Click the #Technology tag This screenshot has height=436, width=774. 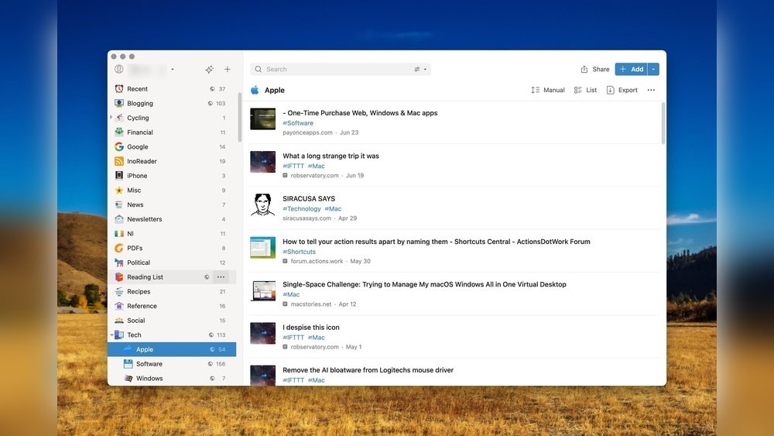(x=302, y=209)
